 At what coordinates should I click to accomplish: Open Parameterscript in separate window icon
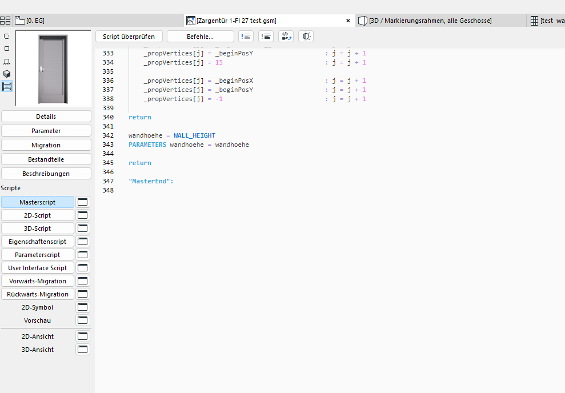[x=82, y=255]
